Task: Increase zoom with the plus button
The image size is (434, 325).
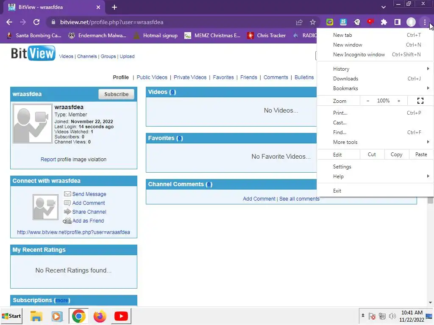Action: coord(399,101)
